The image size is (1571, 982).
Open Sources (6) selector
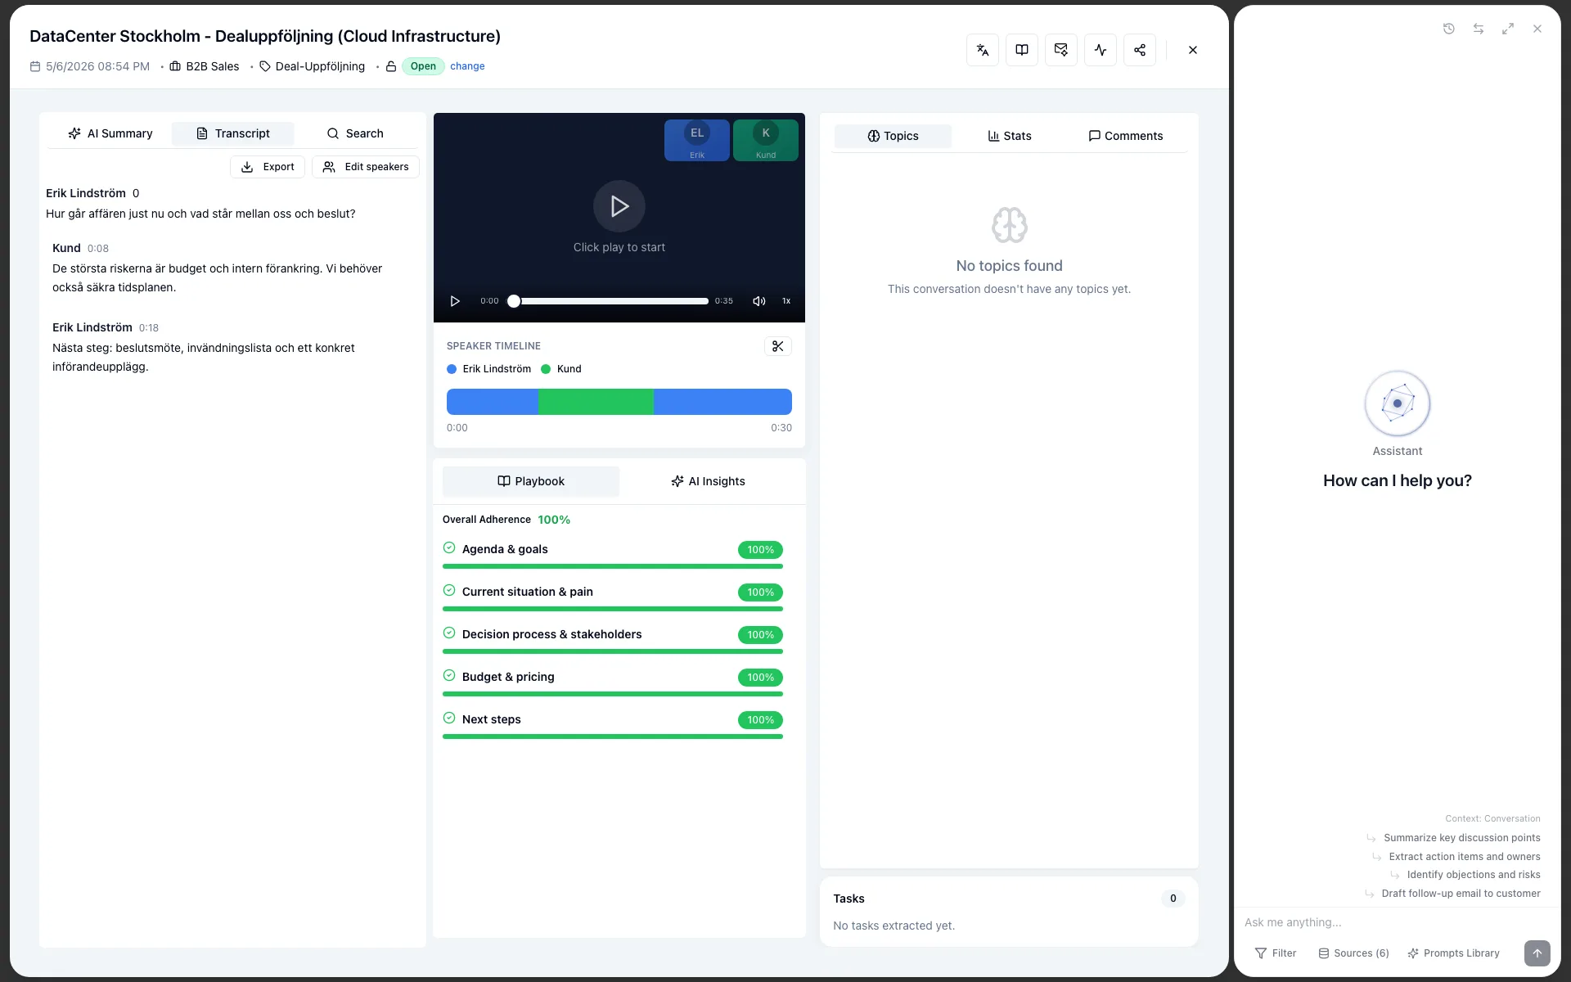[1353, 953]
